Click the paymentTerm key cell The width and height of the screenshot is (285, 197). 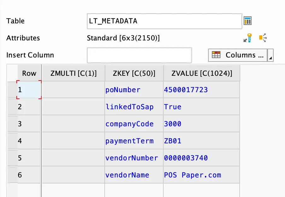pos(134,141)
